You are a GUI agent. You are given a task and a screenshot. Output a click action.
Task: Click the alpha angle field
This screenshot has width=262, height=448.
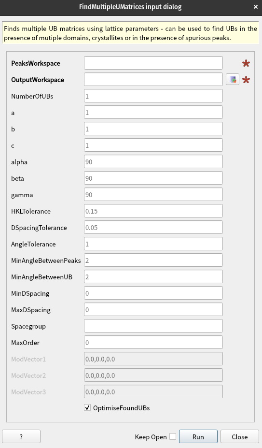(153, 162)
